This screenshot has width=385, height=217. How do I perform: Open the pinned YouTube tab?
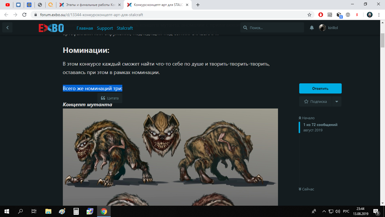[8, 5]
